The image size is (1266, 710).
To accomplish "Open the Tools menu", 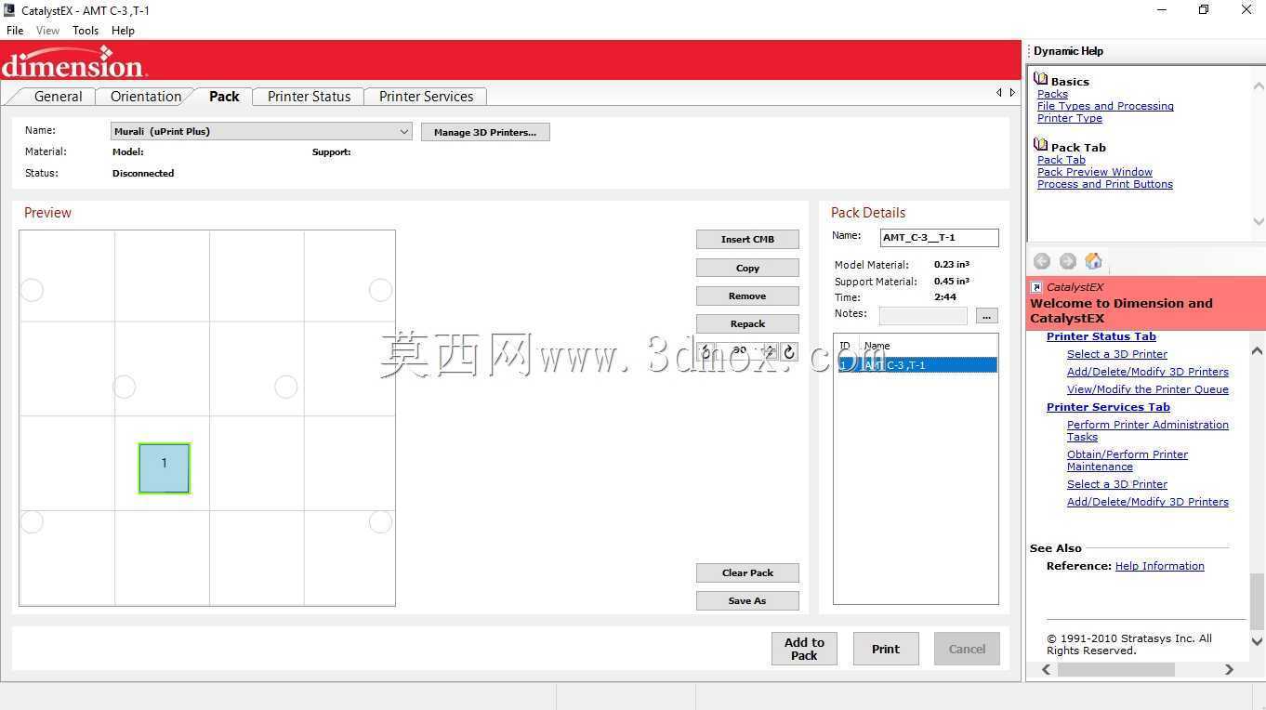I will [x=86, y=31].
